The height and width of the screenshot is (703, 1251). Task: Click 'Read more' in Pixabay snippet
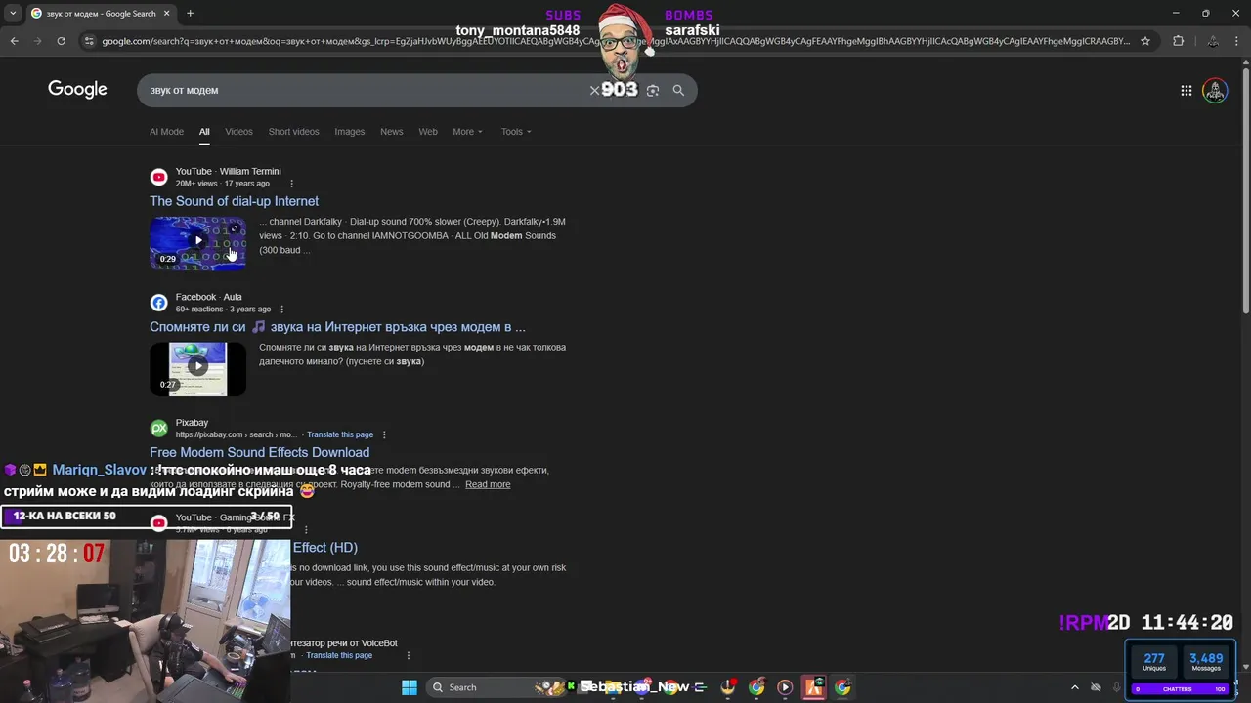point(488,484)
